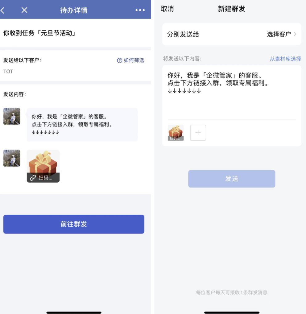Click the 发送 send button
Viewport: 306px width, 314px height.
coord(232,179)
